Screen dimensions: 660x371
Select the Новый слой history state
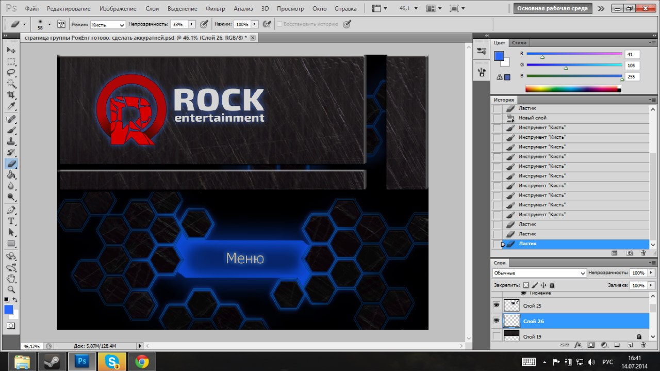point(533,118)
